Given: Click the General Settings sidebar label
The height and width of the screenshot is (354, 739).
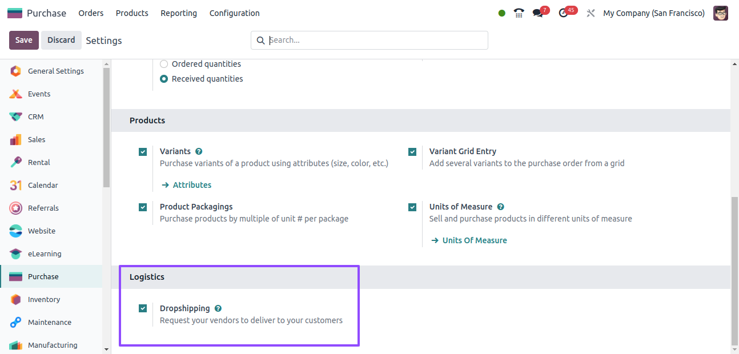Looking at the screenshot, I should 56,71.
